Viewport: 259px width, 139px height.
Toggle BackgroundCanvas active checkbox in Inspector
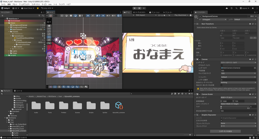(200, 16)
